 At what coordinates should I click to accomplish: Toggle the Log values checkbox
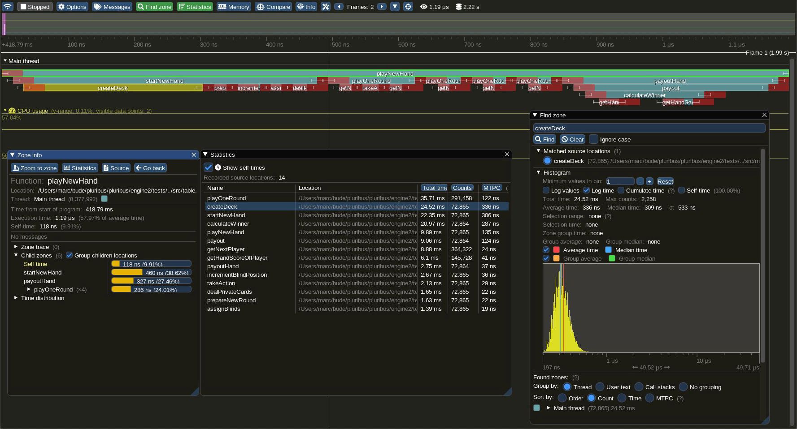tap(546, 190)
